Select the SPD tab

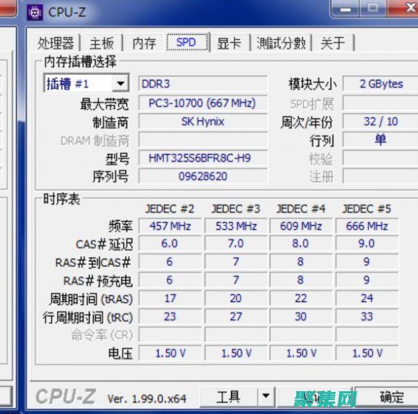pos(186,42)
